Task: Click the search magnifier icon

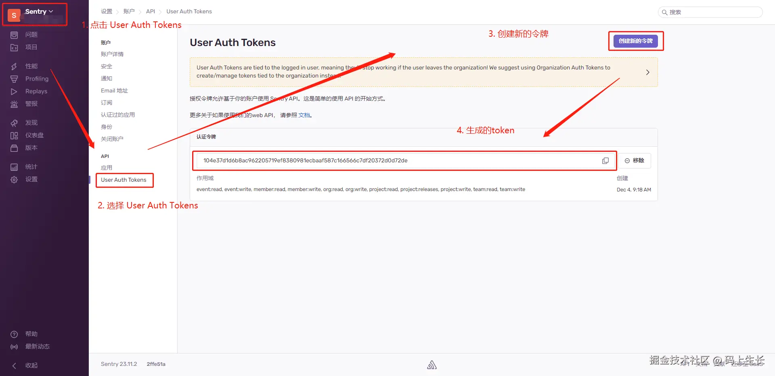Action: click(664, 12)
